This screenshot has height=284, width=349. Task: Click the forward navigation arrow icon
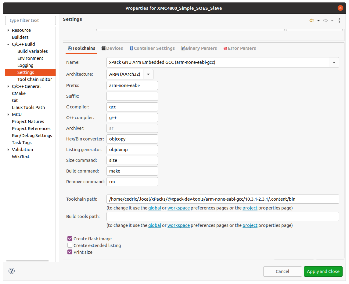coord(325,20)
